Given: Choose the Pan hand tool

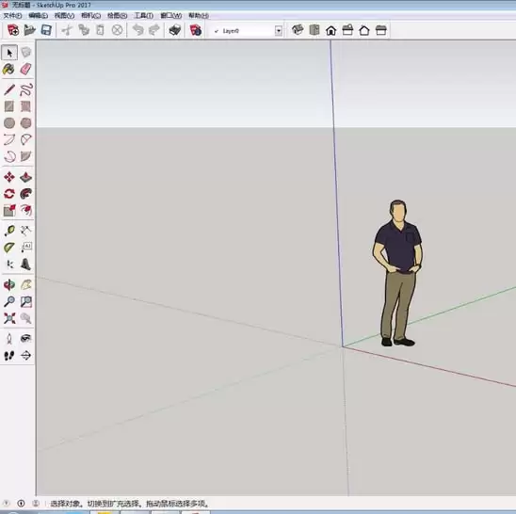Looking at the screenshot, I should [25, 284].
